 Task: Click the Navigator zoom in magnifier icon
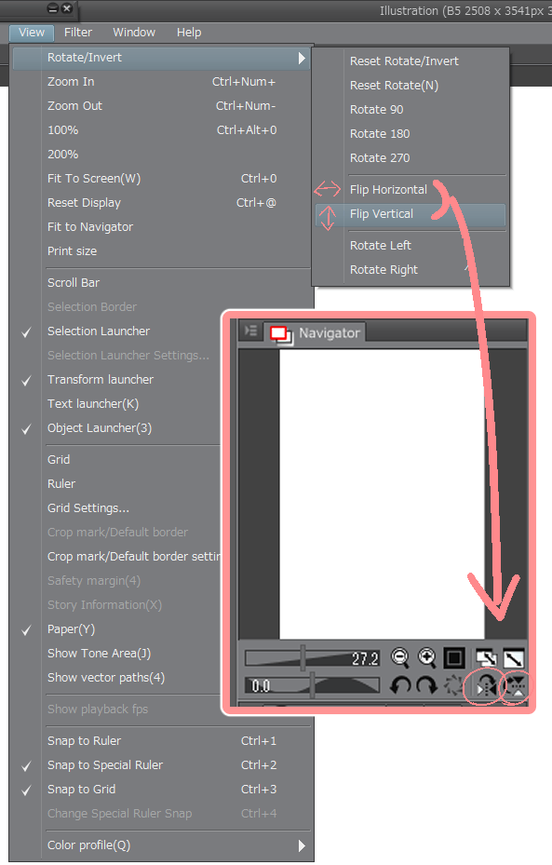click(x=427, y=657)
